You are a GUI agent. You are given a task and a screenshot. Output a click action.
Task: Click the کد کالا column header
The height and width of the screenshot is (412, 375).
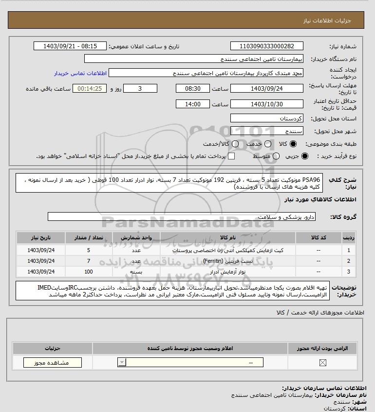[x=319, y=237]
